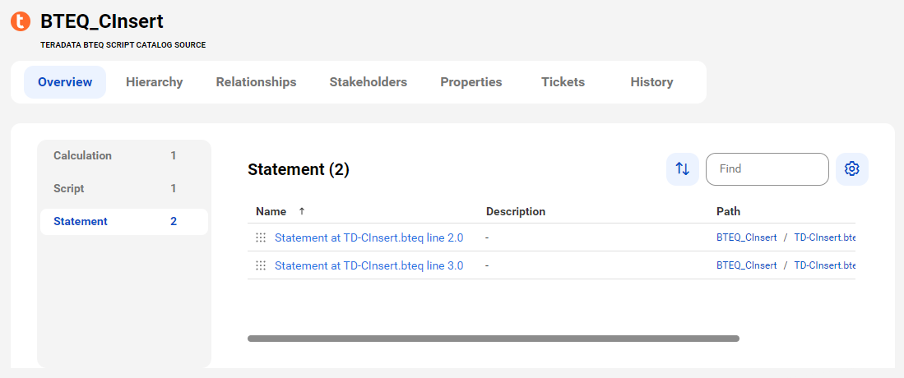
Task: Select Statement in the side list
Action: pos(124,221)
